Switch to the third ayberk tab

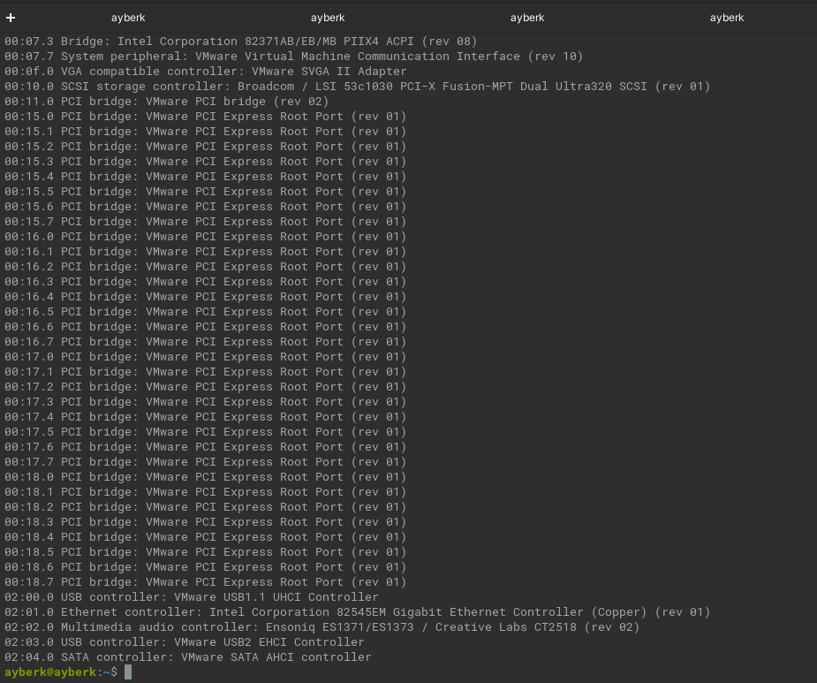coord(527,18)
